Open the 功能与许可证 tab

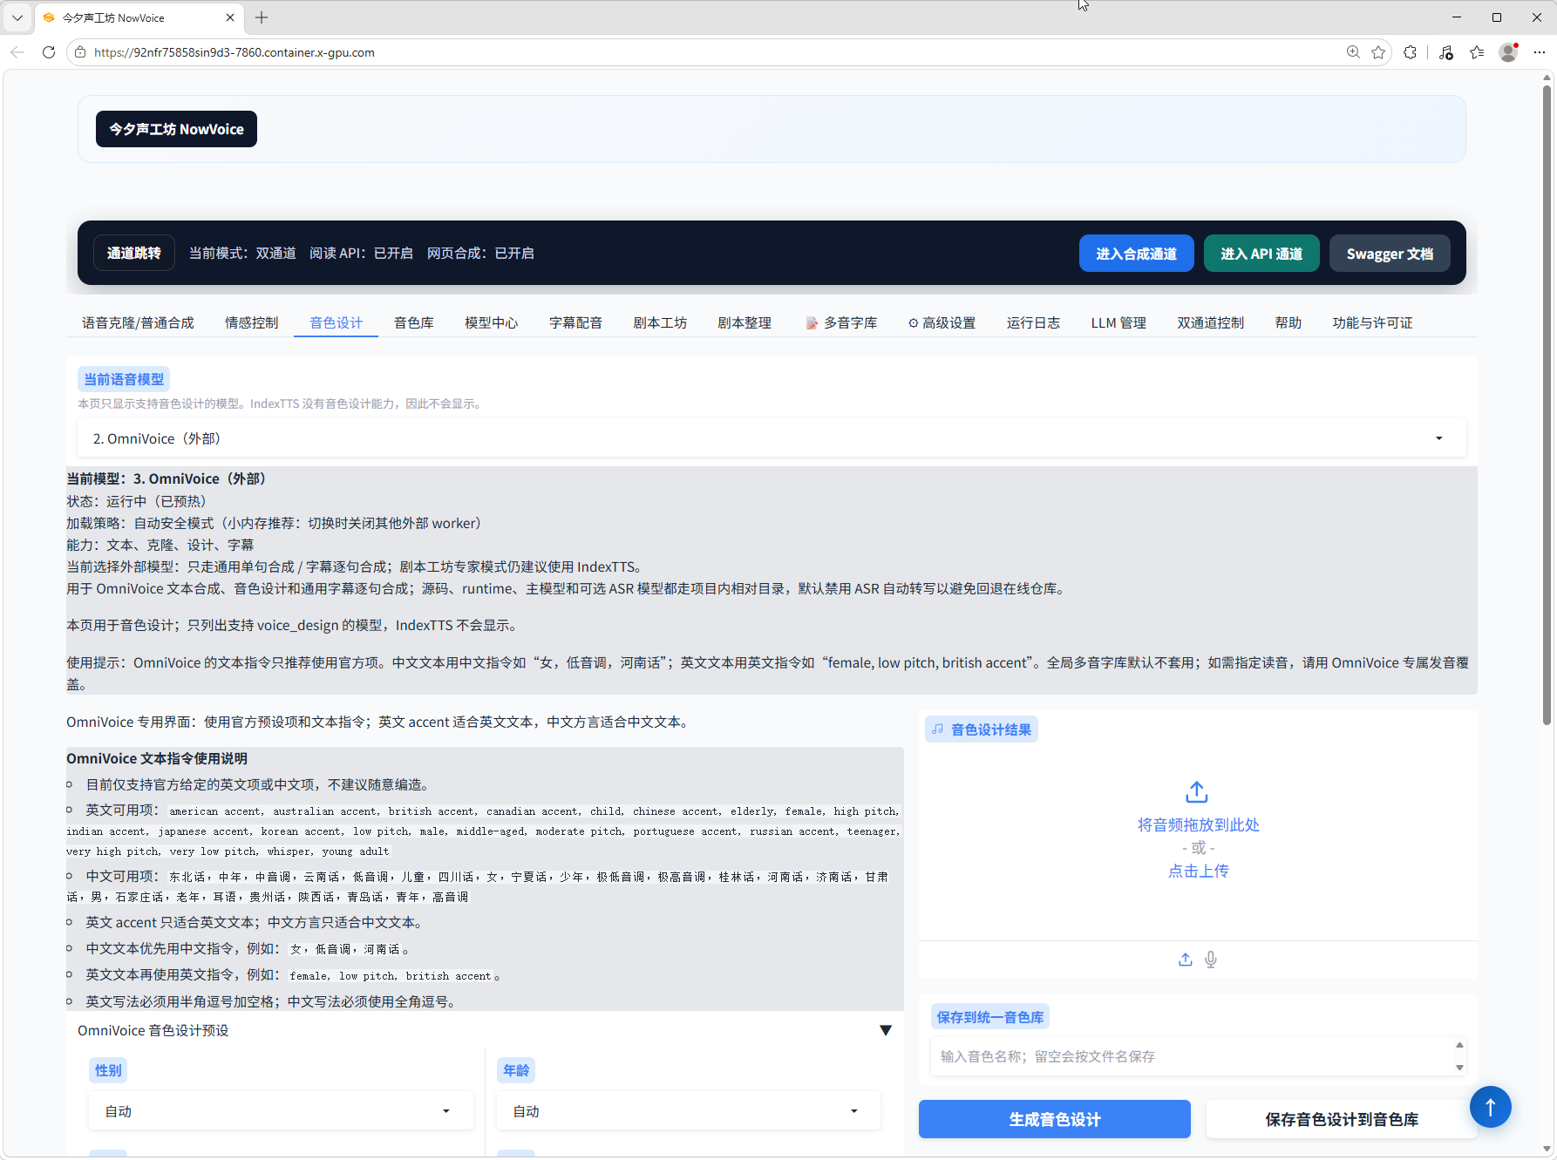click(1372, 322)
